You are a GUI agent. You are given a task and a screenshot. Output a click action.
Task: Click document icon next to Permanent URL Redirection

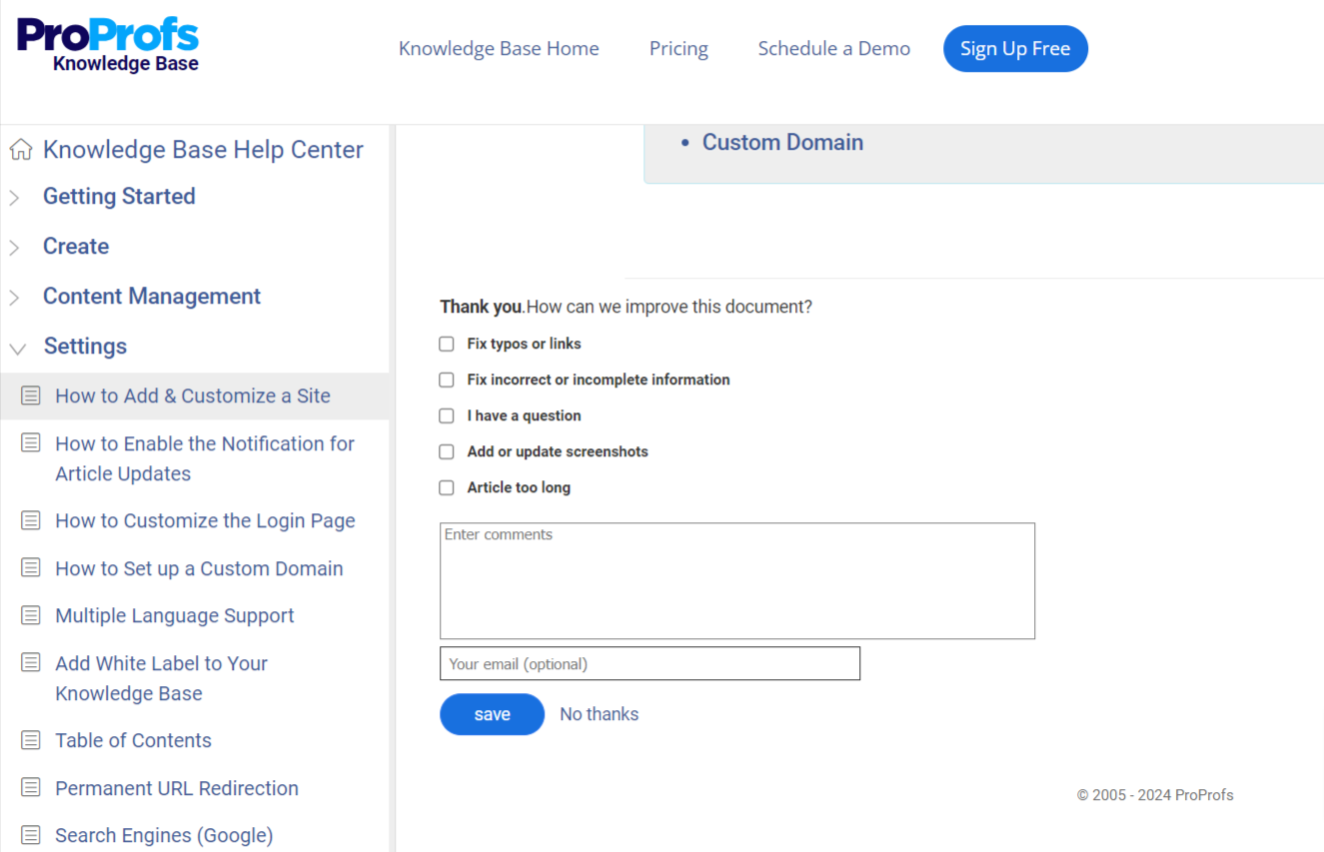(x=31, y=787)
